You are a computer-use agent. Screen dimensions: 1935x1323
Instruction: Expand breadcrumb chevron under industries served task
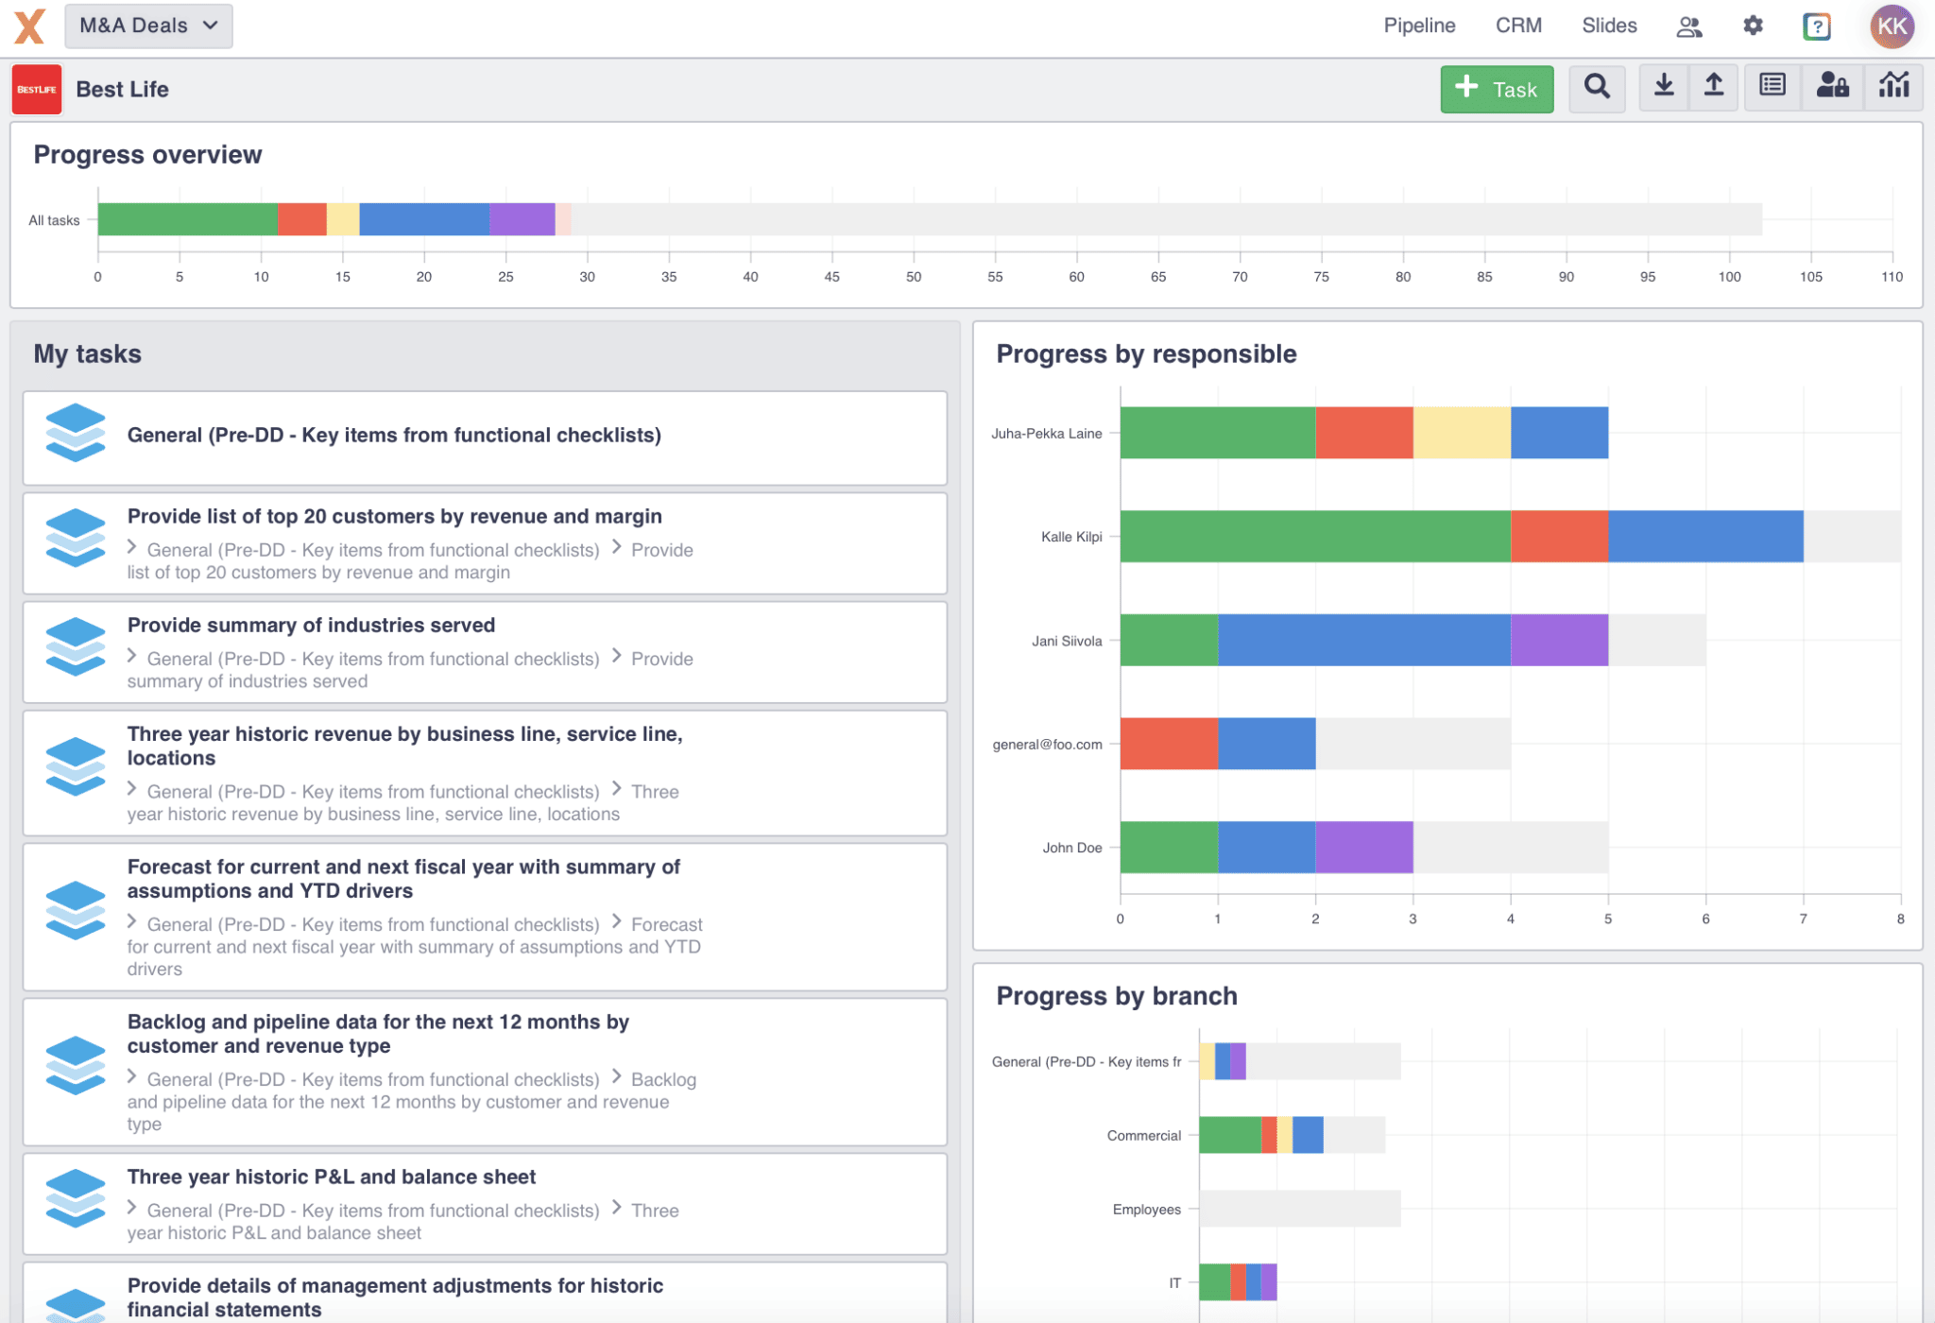point(131,656)
